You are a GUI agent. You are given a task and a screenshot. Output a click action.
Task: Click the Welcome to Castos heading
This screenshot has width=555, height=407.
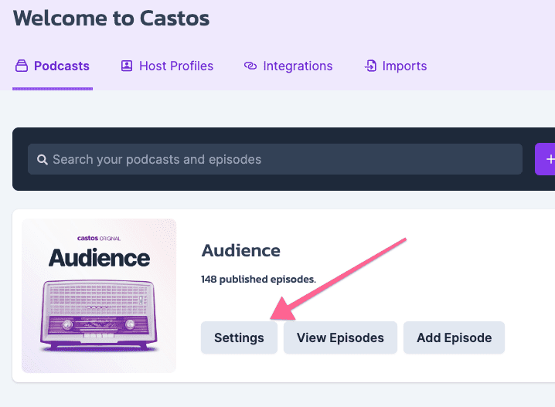(x=111, y=19)
